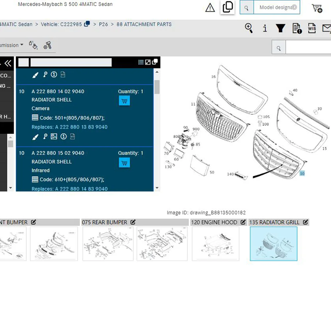331x331 pixels.
Task: Open second front bumper drawing thumbnail
Action: pyautogui.click(x=54, y=244)
